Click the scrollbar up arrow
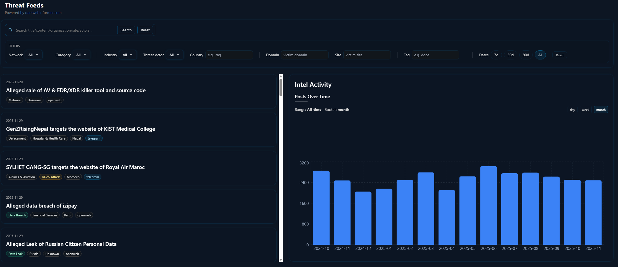The height and width of the screenshot is (267, 618). (281, 76)
